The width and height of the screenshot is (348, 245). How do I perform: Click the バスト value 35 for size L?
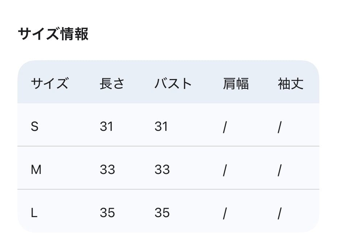[162, 213]
